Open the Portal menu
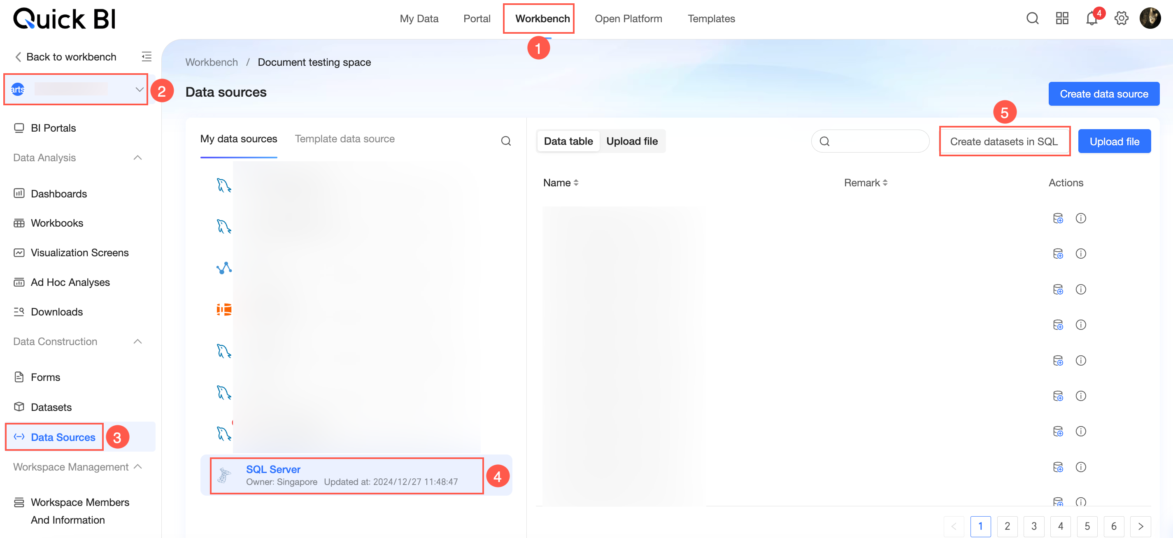Viewport: 1173px width, 538px height. (x=477, y=19)
